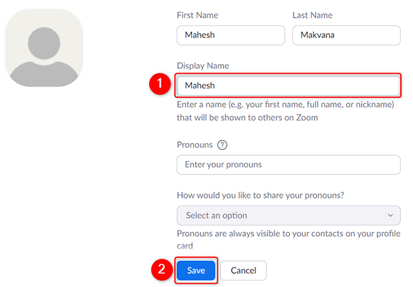This screenshot has width=413, height=287.
Task: Click the Pronouns help question mark icon
Action: (x=222, y=144)
